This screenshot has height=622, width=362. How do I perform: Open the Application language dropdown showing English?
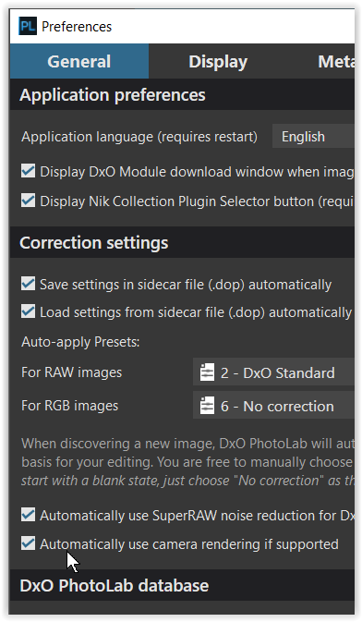coord(313,137)
